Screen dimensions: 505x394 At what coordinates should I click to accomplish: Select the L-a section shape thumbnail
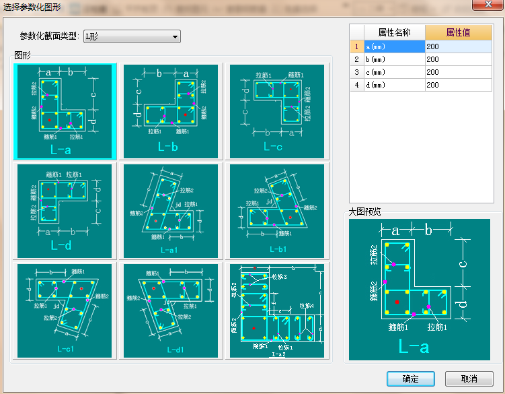pos(65,111)
